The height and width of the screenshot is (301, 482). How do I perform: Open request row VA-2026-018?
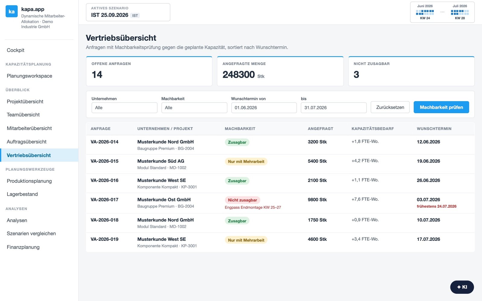click(x=280, y=223)
